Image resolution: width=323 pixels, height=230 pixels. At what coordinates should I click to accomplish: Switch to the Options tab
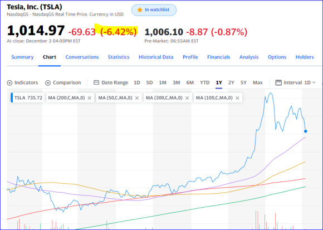coord(277,57)
